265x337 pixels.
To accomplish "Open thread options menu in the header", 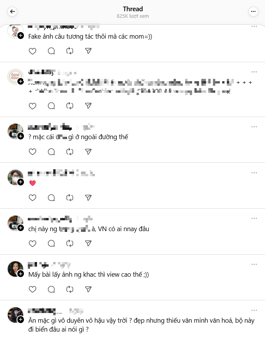I will coord(253,11).
